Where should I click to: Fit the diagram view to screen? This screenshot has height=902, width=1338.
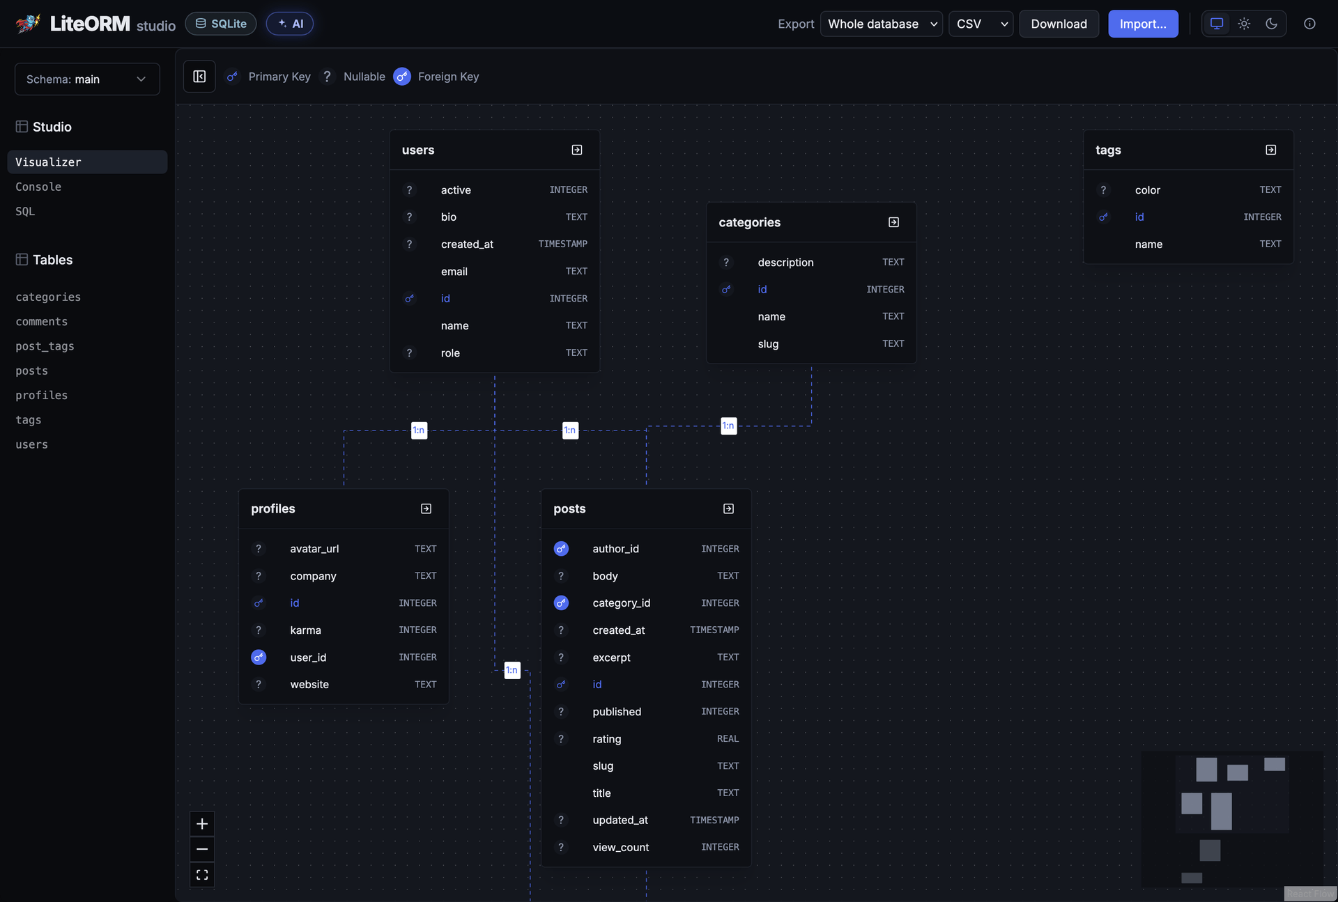[x=202, y=875]
